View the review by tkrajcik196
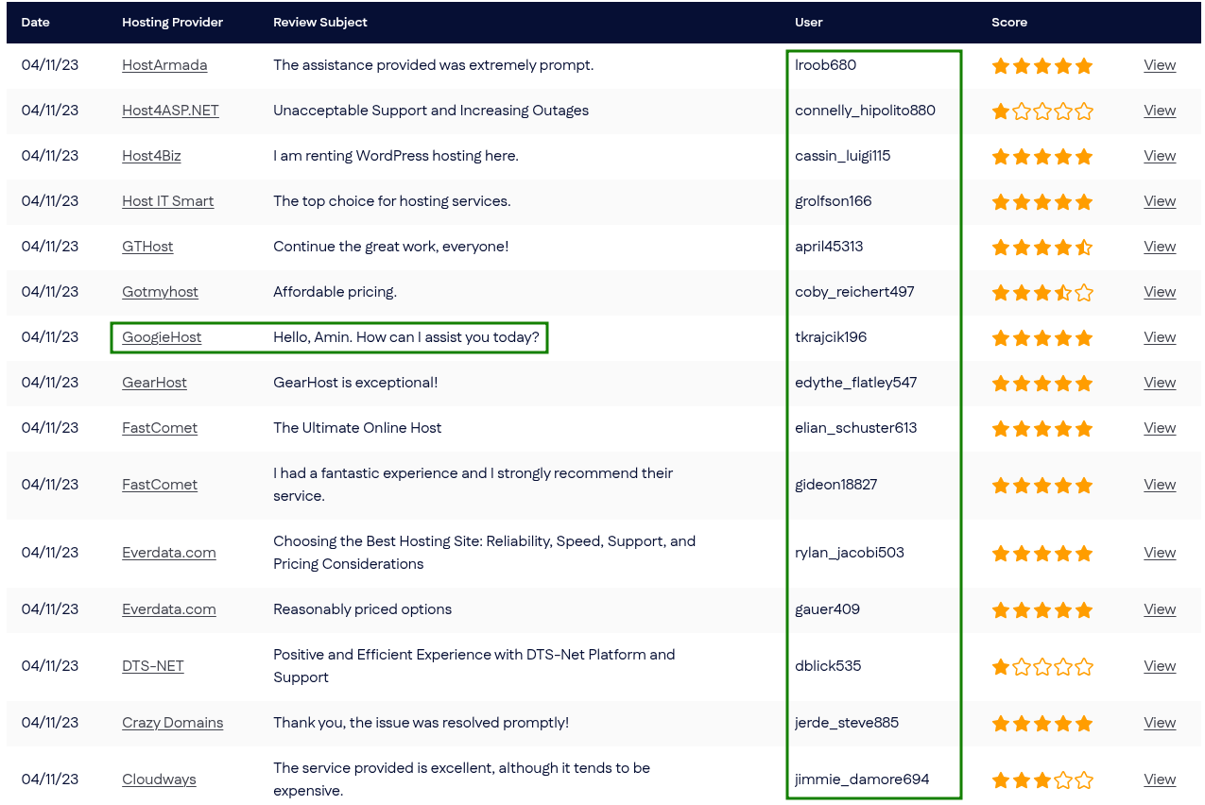1205x805 pixels. click(x=1160, y=337)
